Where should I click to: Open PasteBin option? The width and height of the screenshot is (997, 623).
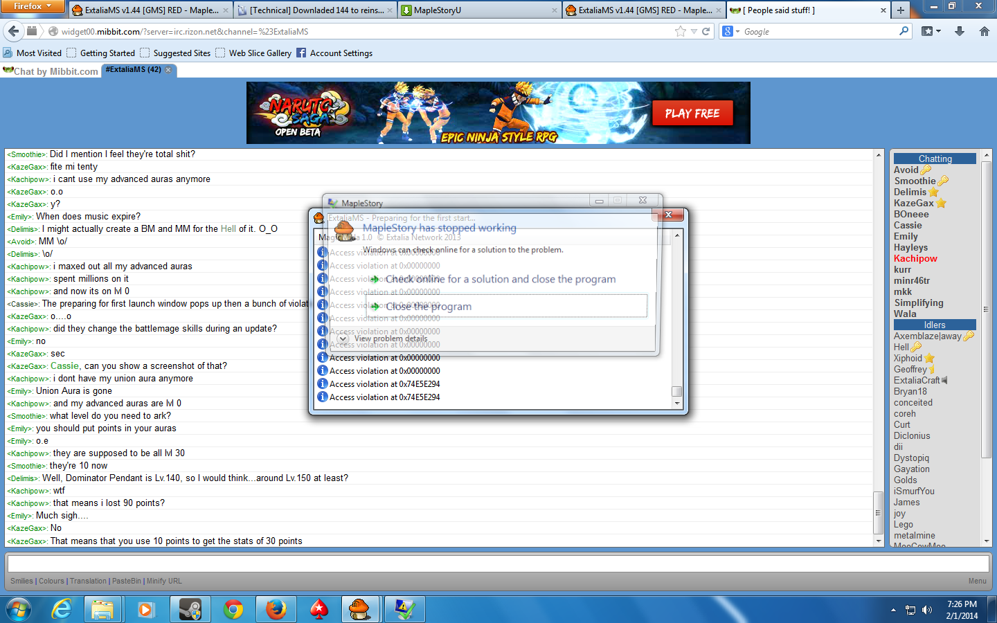click(x=127, y=581)
